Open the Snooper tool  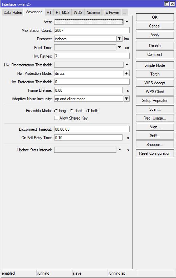[155, 145]
